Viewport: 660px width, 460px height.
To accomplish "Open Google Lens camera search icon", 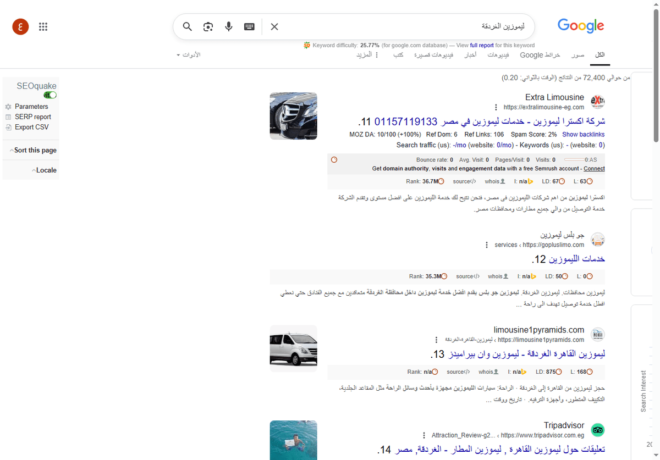I will [208, 26].
